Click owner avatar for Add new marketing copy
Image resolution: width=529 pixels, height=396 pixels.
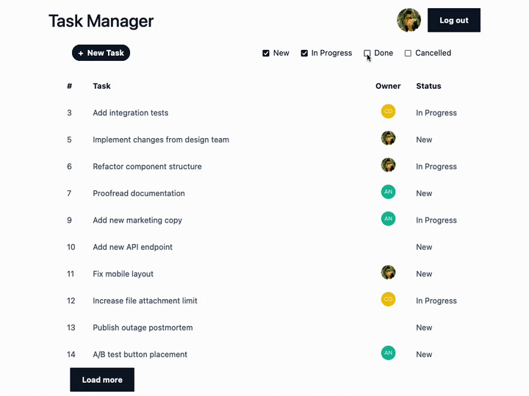coord(388,219)
